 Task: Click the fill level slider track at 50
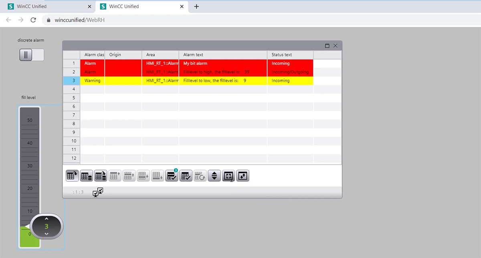(30, 120)
